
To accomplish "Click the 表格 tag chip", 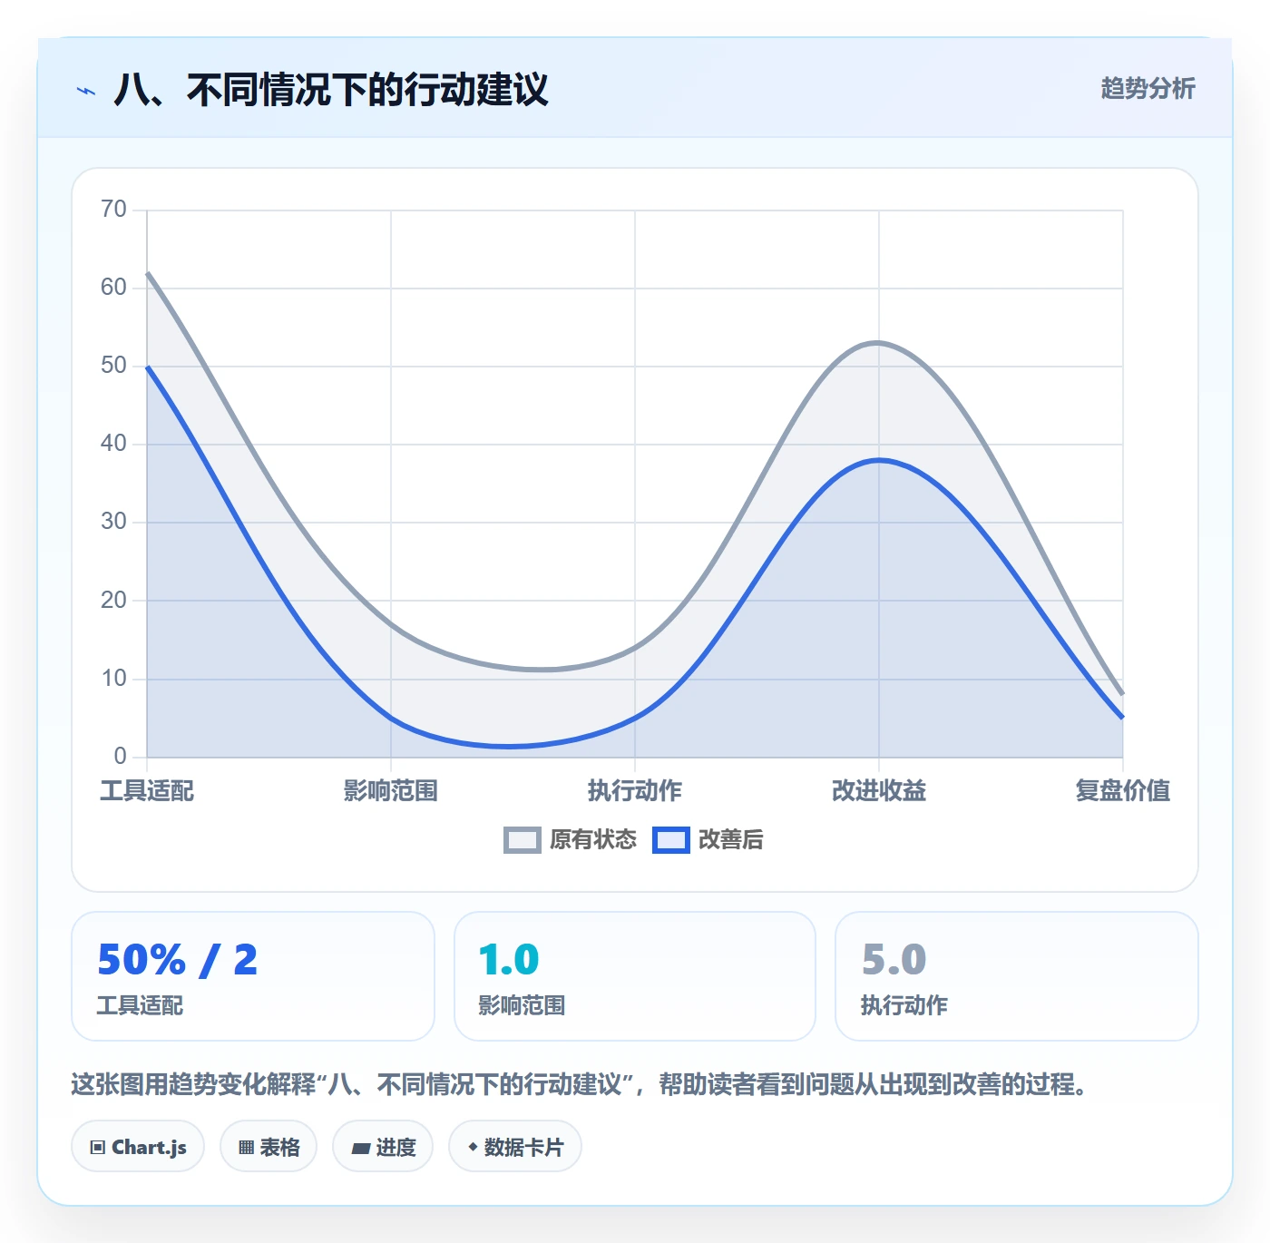I will coord(269,1148).
